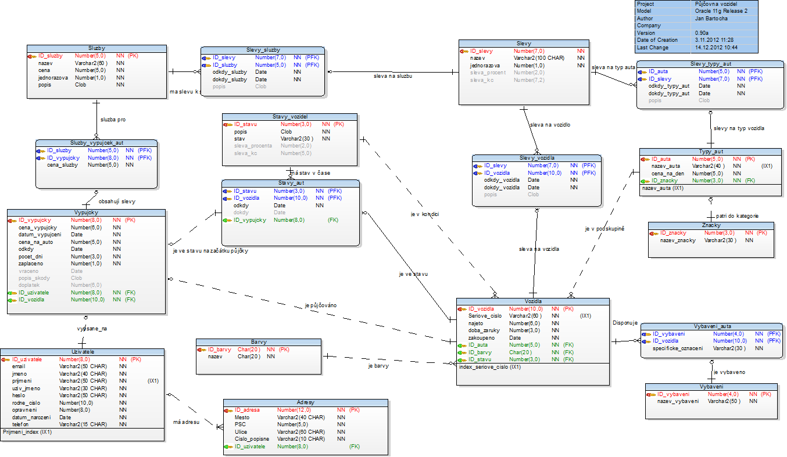The image size is (787, 457).
Task: Click the primary key icon of ID_vozidla in Vozidla
Action: pyautogui.click(x=463, y=309)
